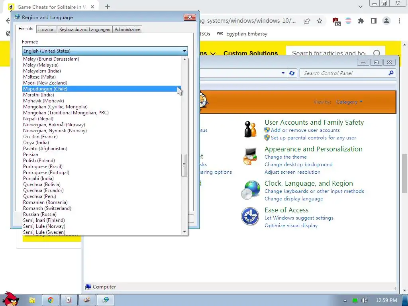Click the green network tray icon
The image size is (408, 306).
[x=355, y=300]
